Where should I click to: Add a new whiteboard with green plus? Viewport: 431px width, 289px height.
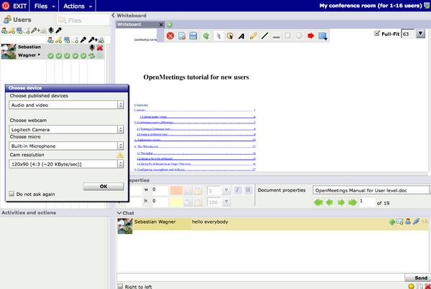point(170,24)
